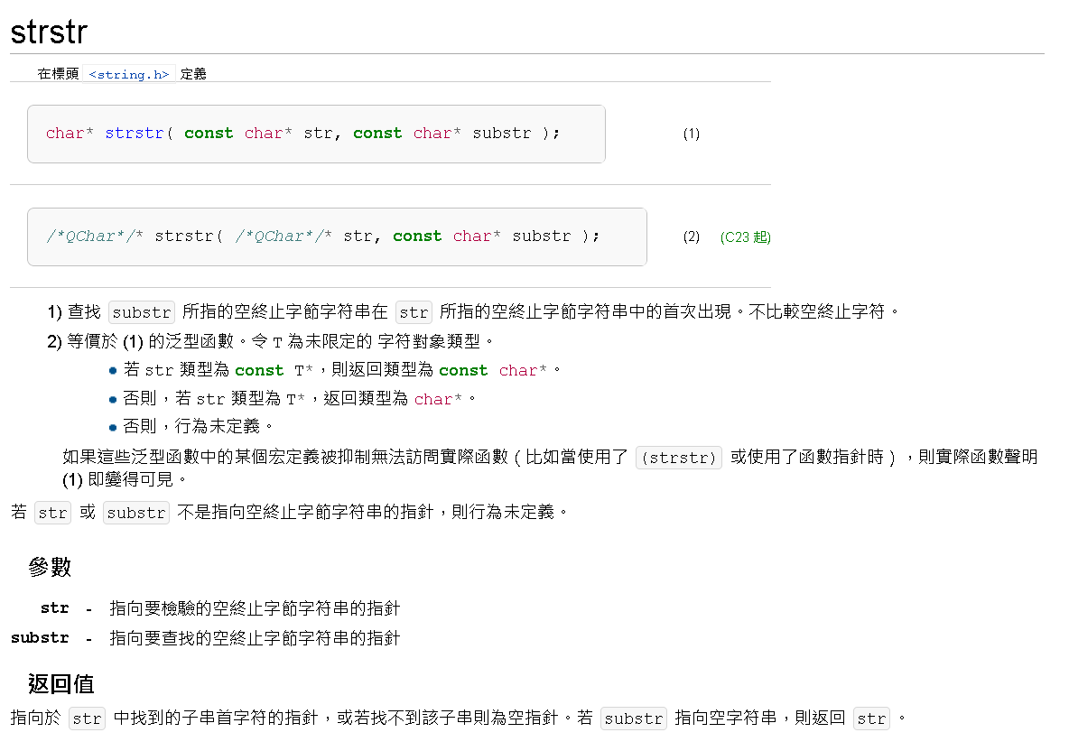Click the final str code box ending the 返回值 paragraph

(x=871, y=719)
